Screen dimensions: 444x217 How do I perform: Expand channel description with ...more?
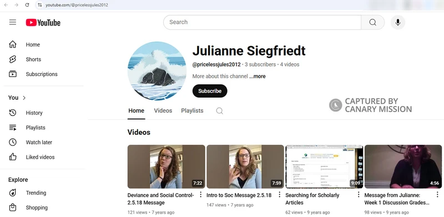coord(258,76)
